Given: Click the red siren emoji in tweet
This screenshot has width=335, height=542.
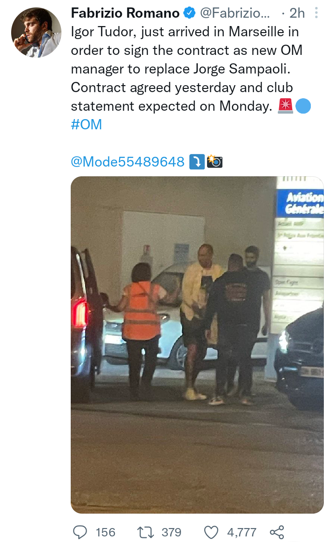Looking at the screenshot, I should pos(286,106).
